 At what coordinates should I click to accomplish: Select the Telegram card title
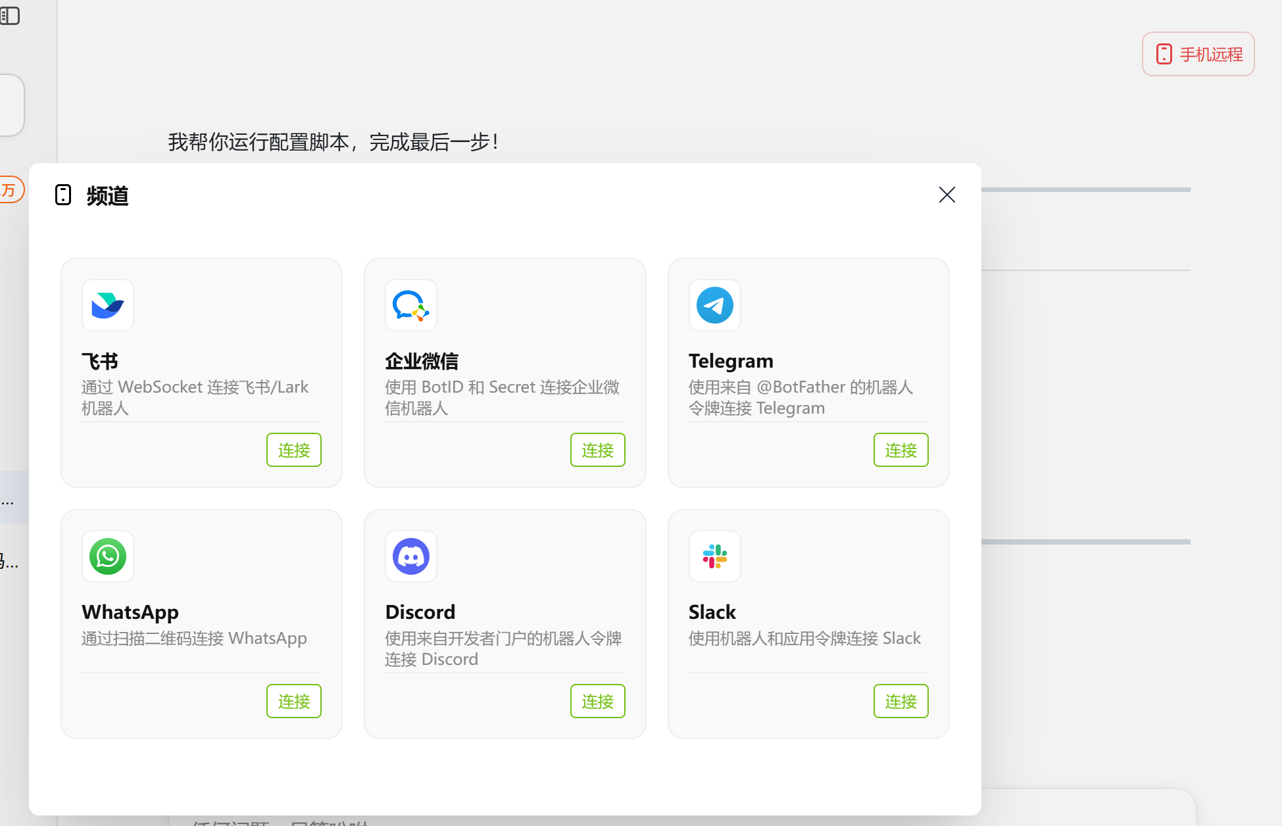click(731, 361)
